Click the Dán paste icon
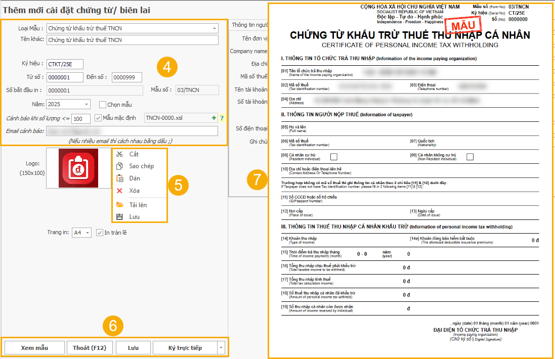The width and height of the screenshot is (555, 359). coord(119,178)
